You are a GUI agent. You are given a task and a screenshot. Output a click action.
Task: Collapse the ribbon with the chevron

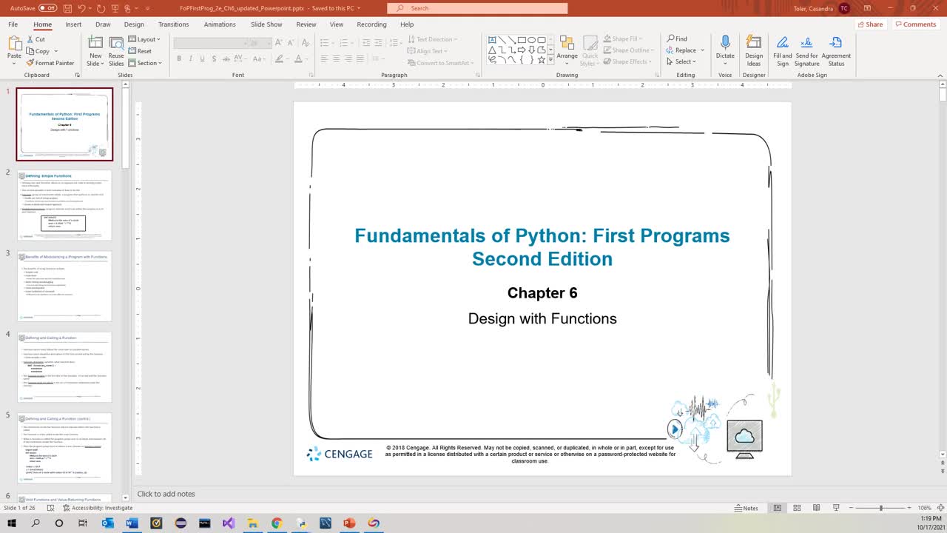941,75
